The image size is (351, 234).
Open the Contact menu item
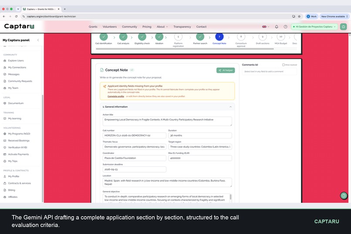pyautogui.click(x=201, y=27)
